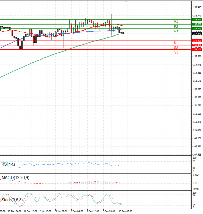The image size is (203, 214).
Task: Select the 156.450 red price tag
Action: point(197,45)
